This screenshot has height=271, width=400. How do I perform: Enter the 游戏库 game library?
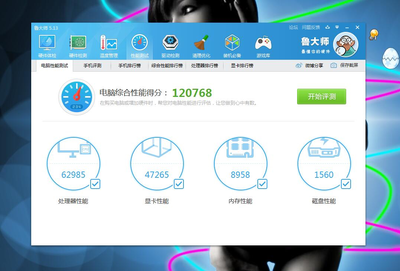click(263, 45)
